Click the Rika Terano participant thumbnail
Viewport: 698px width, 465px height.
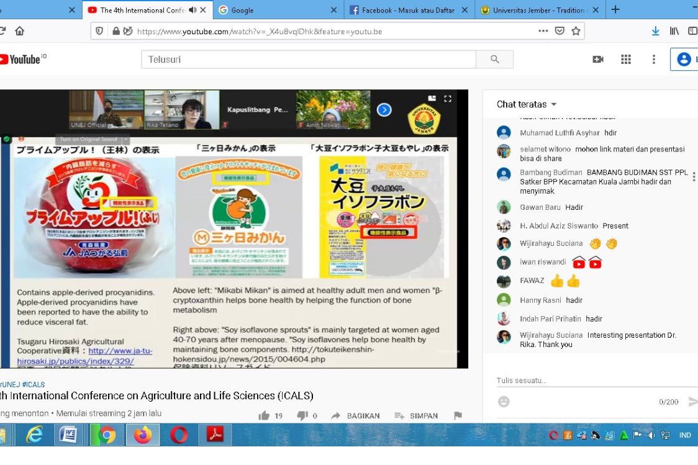(181, 109)
